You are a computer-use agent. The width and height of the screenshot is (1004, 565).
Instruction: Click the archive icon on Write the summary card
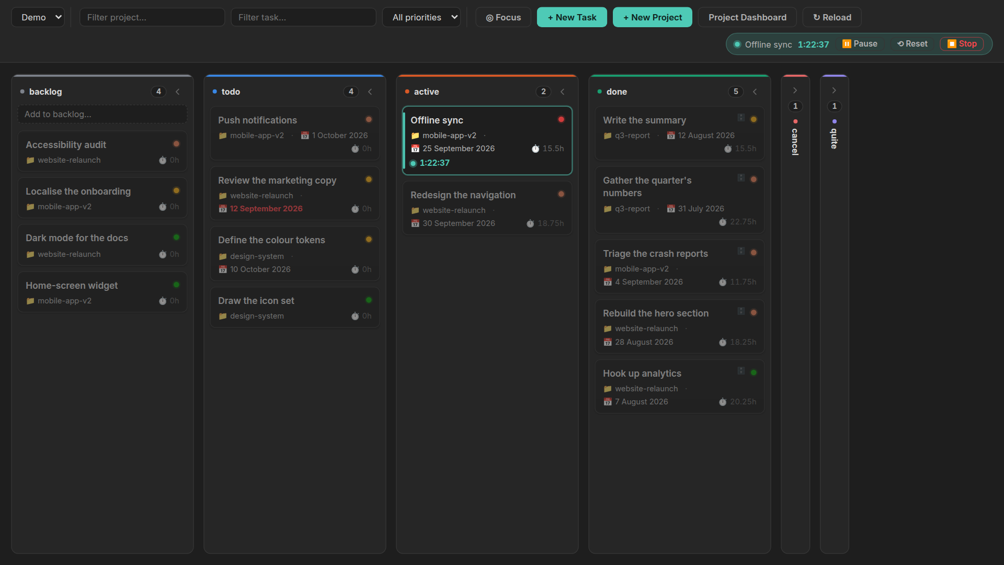point(741,118)
